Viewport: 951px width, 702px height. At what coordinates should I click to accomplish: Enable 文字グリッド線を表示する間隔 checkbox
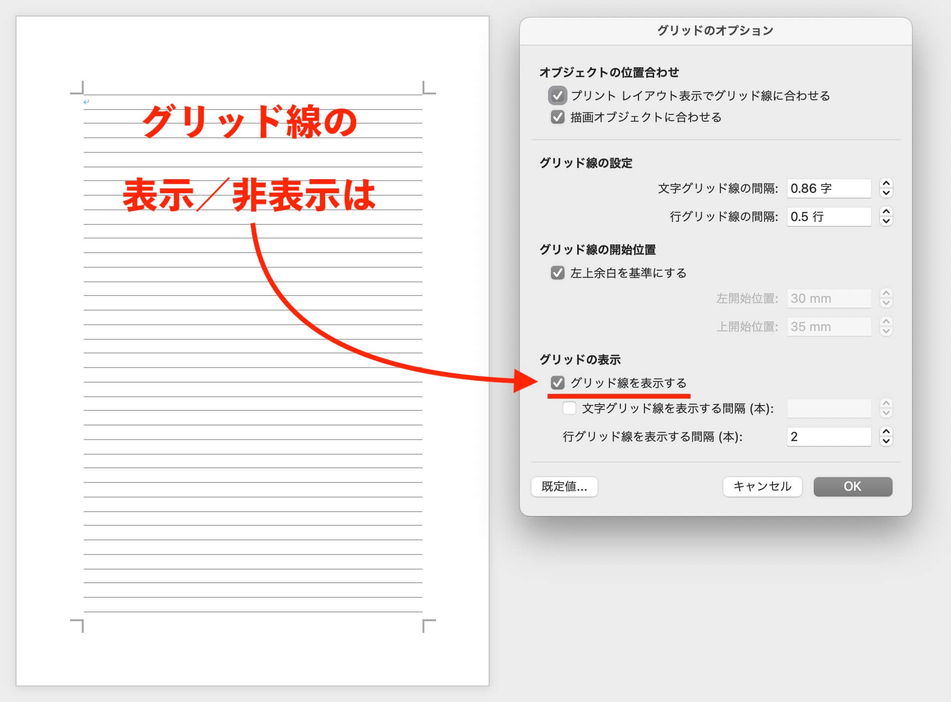569,408
